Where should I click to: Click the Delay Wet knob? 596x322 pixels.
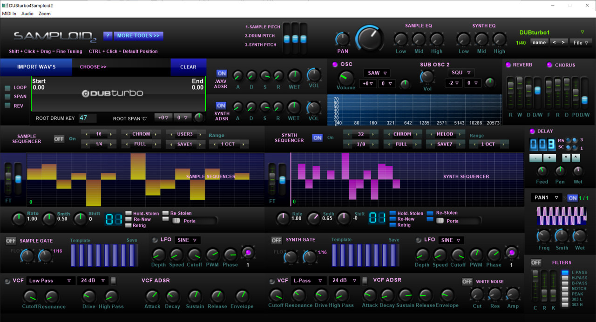578,171
